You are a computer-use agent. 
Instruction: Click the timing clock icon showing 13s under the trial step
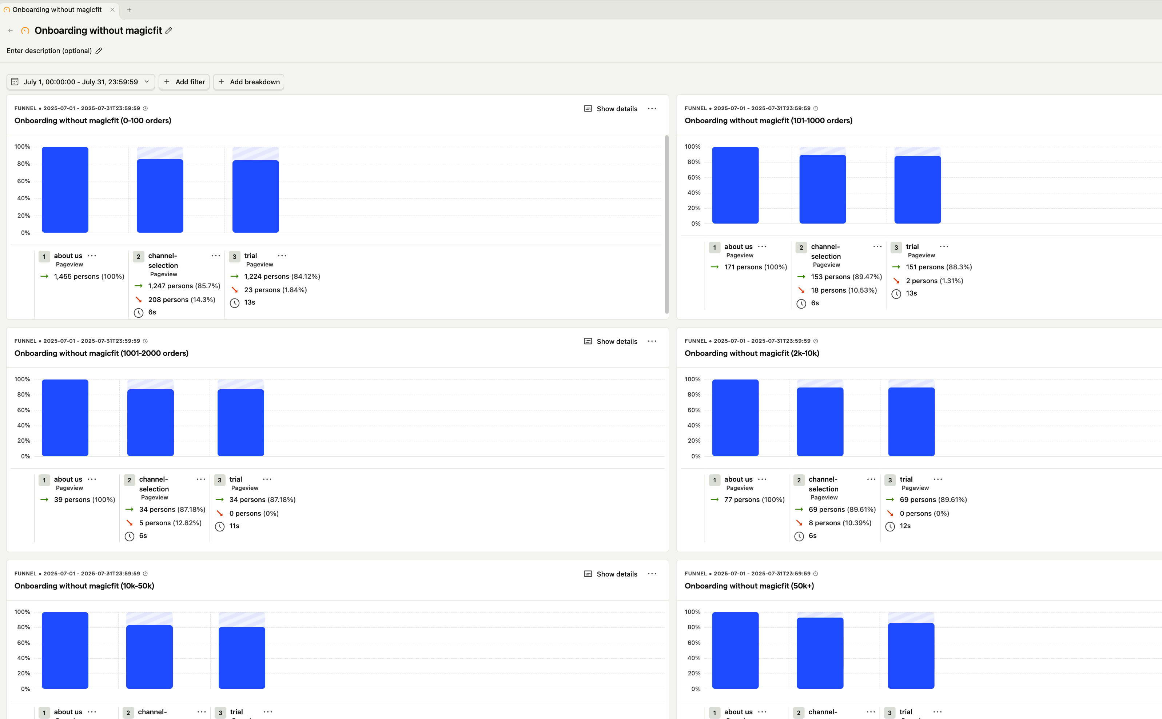(235, 303)
